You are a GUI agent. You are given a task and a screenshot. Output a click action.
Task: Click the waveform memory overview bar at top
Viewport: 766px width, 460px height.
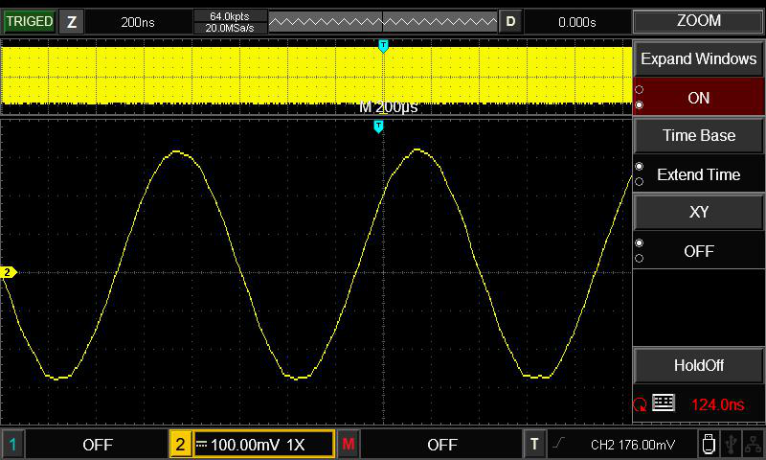click(x=383, y=21)
